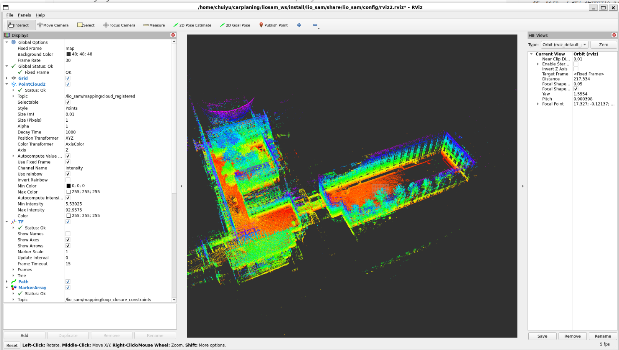Click the Publish Point tool
619x350 pixels.
tap(273, 25)
